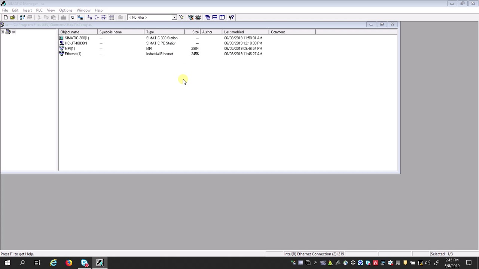Sort by Symbolic name column header
This screenshot has width=479, height=269.
[121, 32]
